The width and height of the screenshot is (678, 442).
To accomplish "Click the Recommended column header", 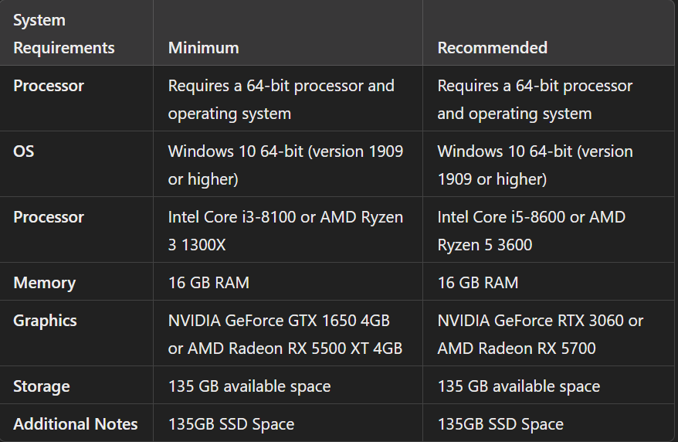I will click(492, 48).
